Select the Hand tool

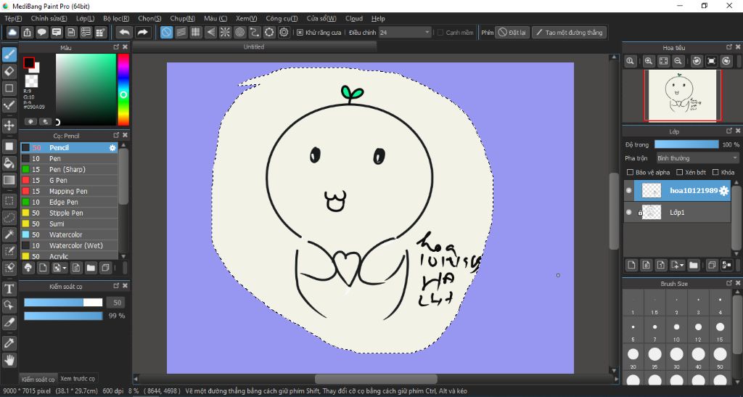9,359
